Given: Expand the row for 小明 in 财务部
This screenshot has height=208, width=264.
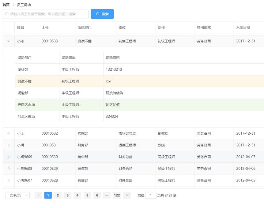Looking at the screenshot, I should (9, 145).
